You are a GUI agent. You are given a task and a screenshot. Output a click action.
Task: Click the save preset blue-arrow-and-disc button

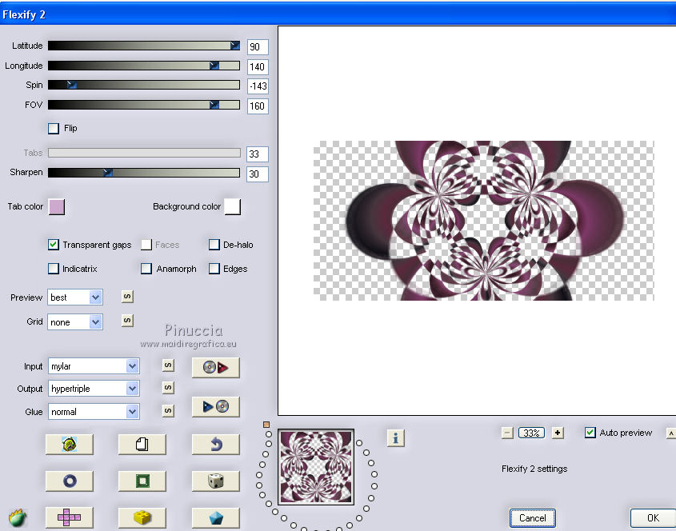[x=215, y=406]
